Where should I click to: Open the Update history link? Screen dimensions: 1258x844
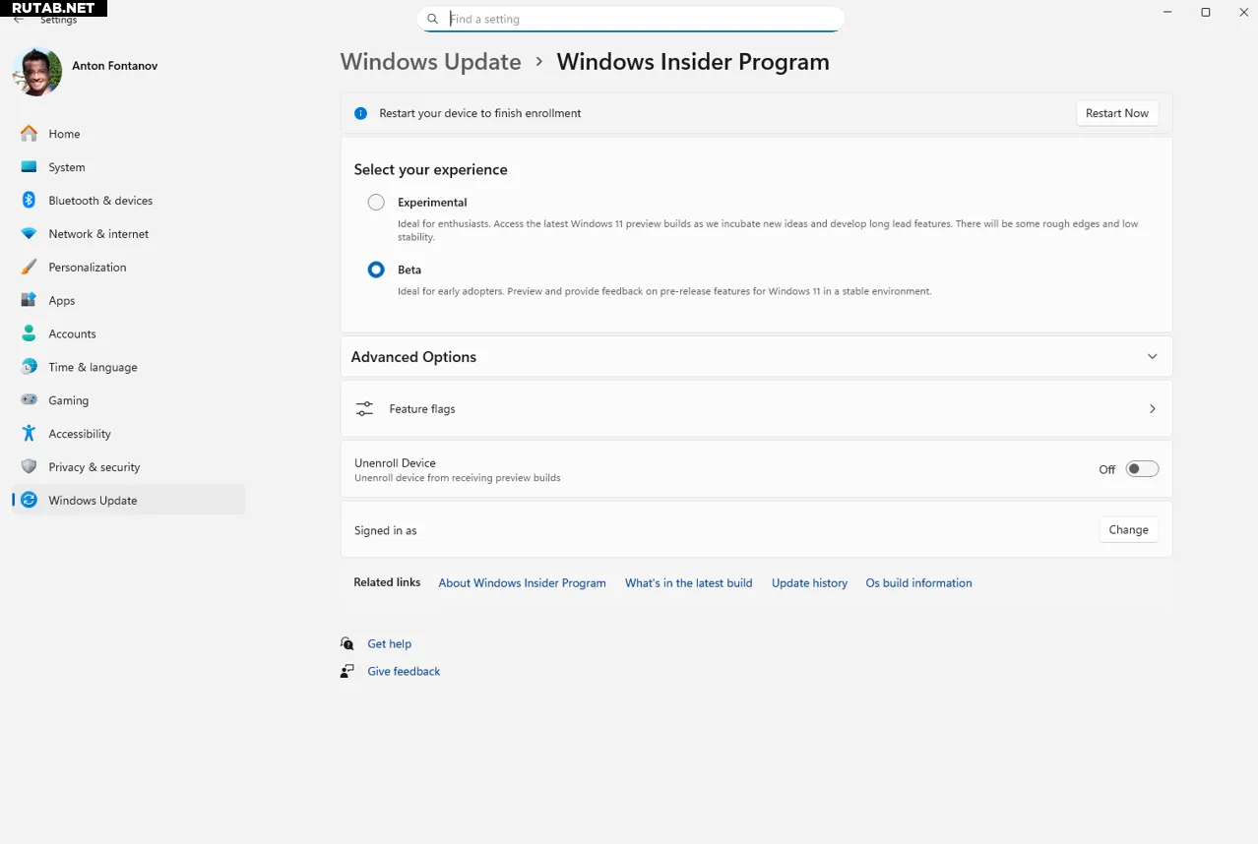[x=809, y=583]
